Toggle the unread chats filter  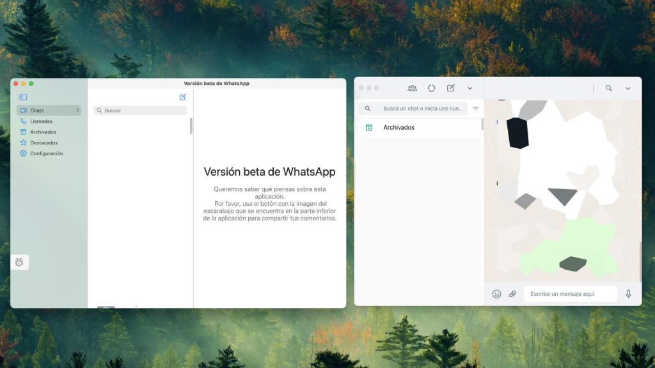click(475, 109)
